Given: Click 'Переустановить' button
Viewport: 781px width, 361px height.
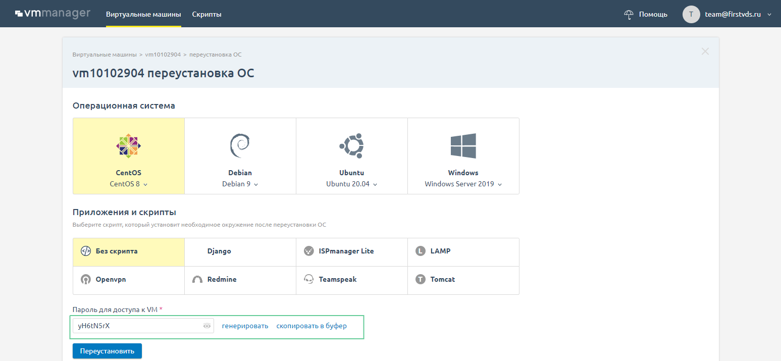Looking at the screenshot, I should tap(107, 351).
